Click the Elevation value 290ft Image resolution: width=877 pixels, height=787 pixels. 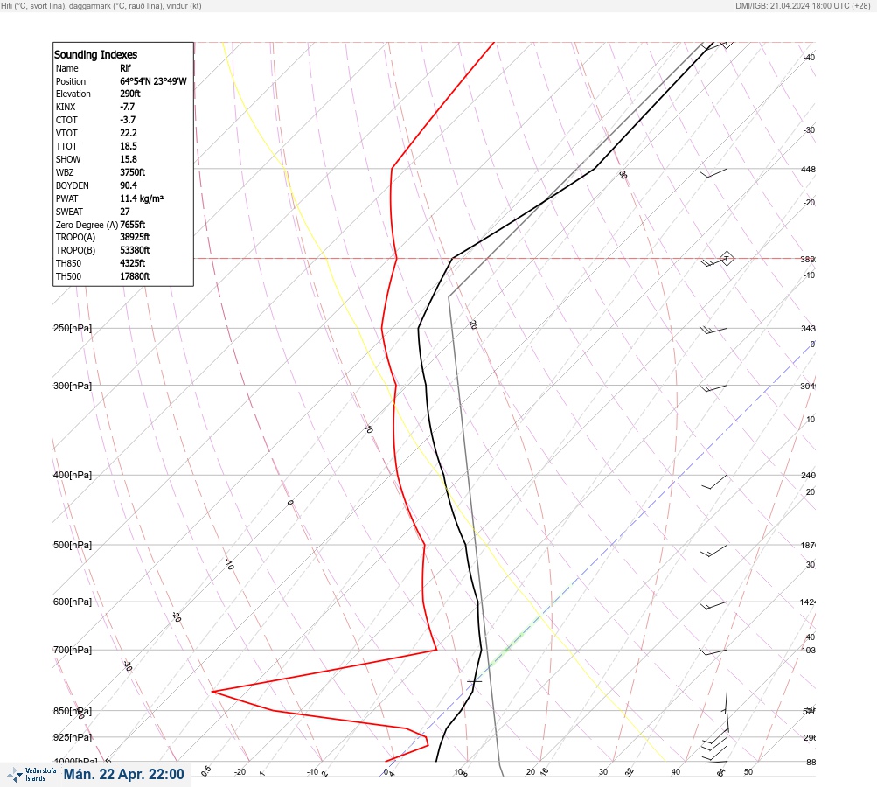pyautogui.click(x=129, y=94)
